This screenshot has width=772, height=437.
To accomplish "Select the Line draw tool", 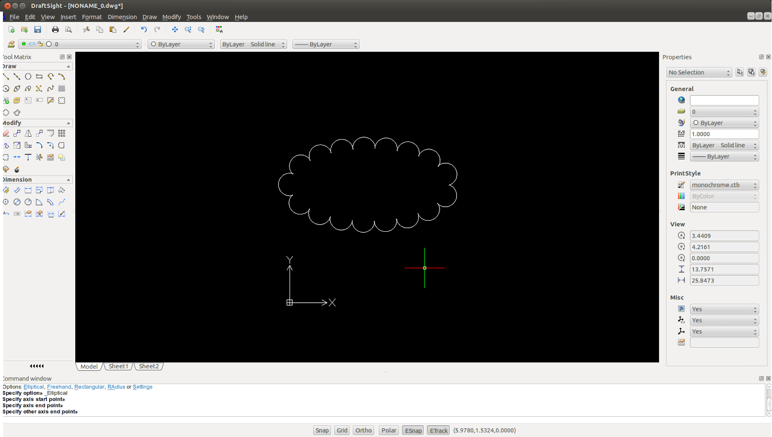I will [6, 76].
